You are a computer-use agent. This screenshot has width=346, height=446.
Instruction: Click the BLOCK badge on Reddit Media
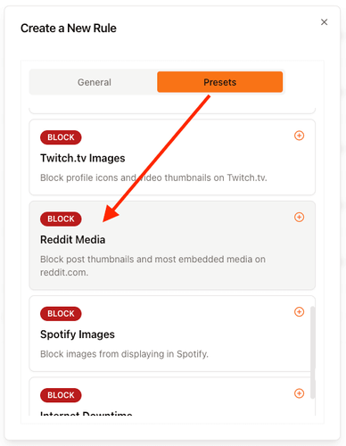[61, 219]
